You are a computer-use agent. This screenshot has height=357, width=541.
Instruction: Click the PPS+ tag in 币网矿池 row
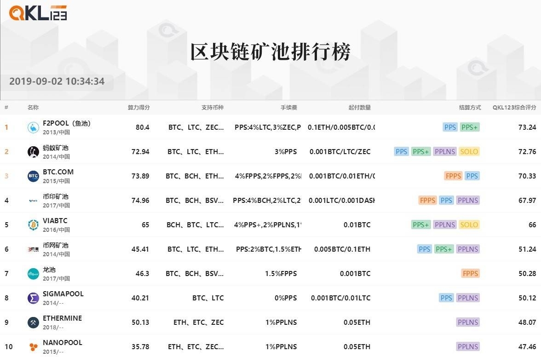click(x=443, y=249)
